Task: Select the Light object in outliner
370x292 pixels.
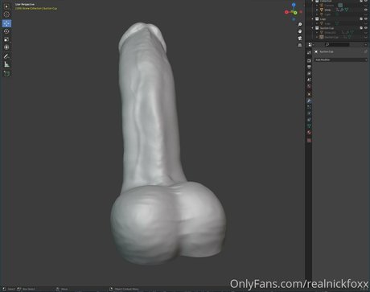Action: tap(327, 14)
